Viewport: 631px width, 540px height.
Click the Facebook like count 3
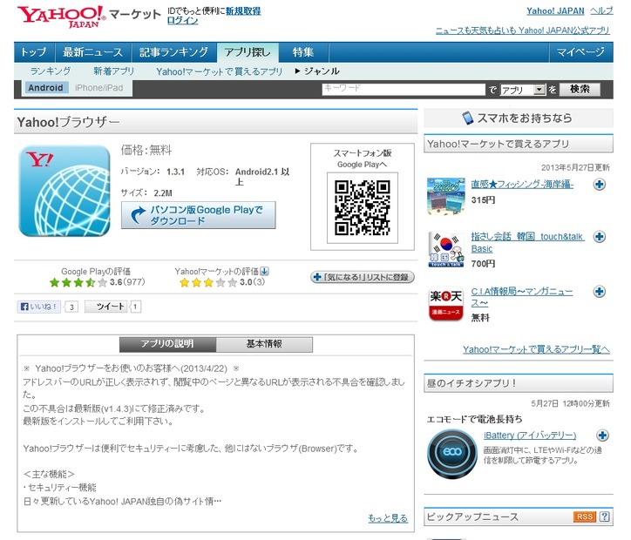pos(71,307)
